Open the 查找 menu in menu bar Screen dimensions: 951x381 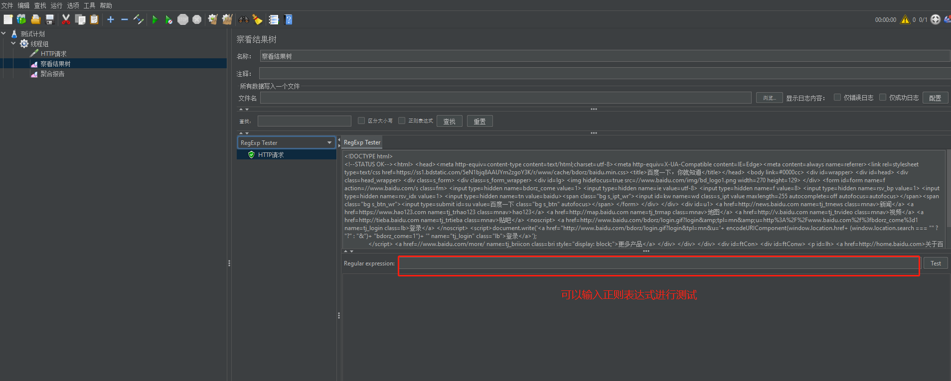point(40,5)
